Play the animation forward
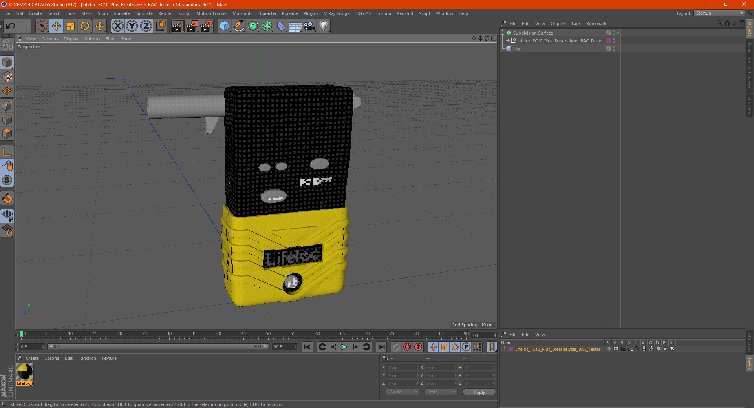Screen dimensions: 754x408 click(344, 347)
